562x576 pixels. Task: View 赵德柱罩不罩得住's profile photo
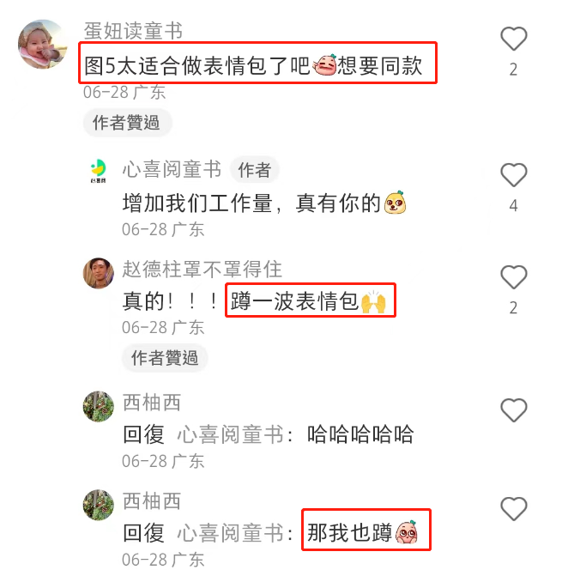click(99, 273)
